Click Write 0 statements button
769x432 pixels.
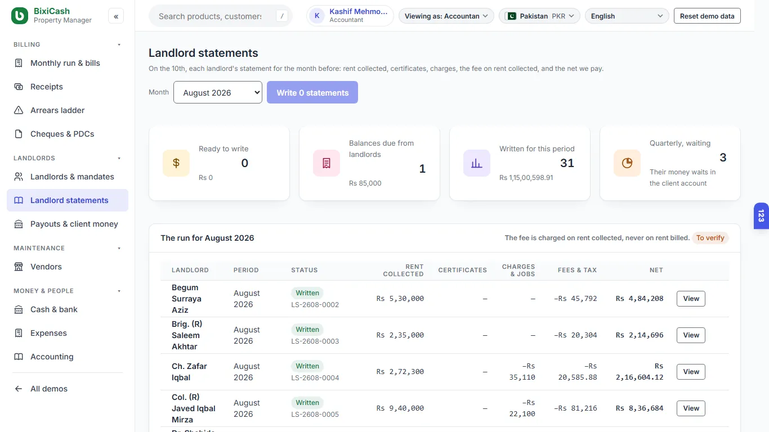tap(312, 92)
